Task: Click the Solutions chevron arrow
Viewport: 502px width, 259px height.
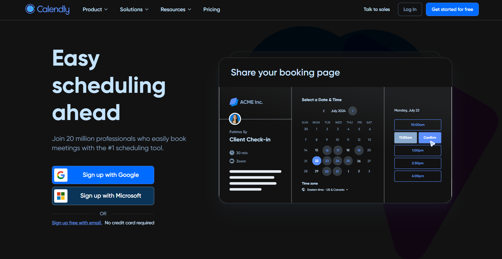Action: [x=147, y=9]
